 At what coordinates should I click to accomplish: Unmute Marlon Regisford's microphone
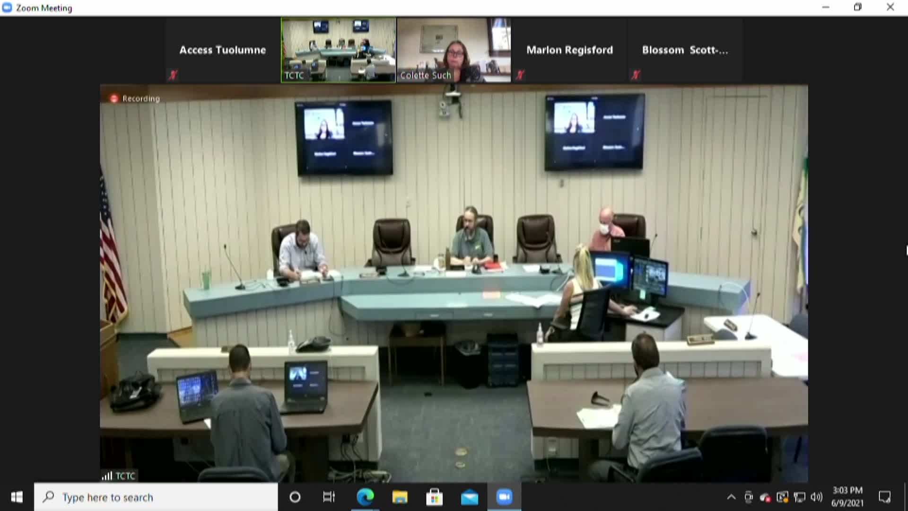520,75
